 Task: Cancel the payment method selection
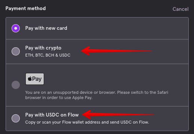[x=181, y=9]
